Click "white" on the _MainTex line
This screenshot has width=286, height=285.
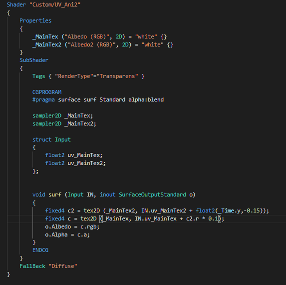point(146,36)
